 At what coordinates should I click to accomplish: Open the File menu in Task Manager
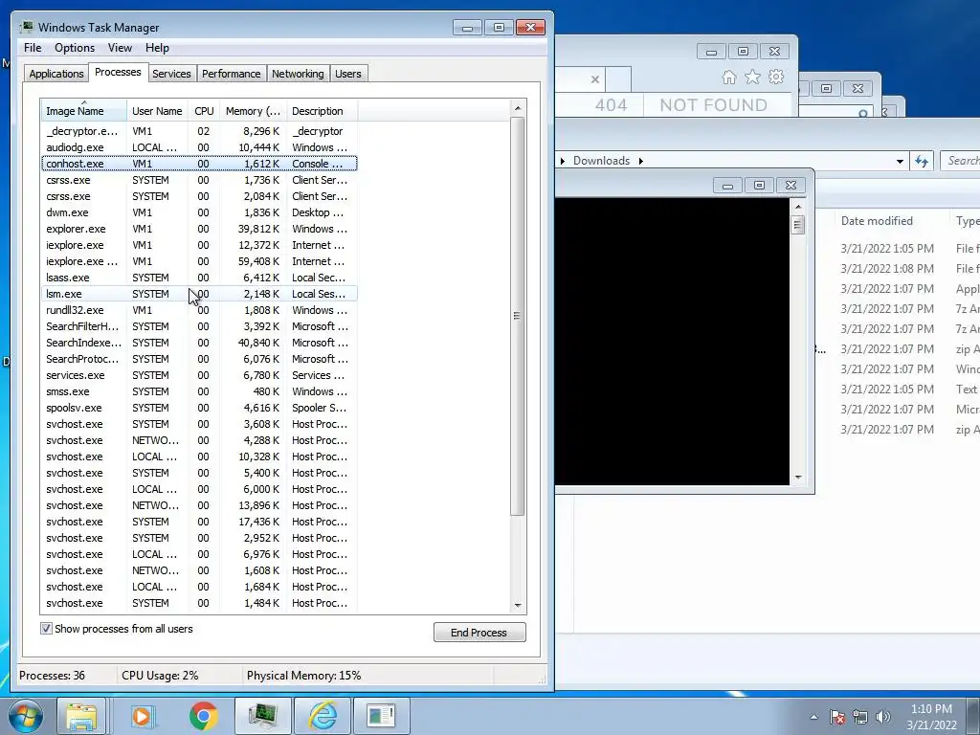click(33, 48)
